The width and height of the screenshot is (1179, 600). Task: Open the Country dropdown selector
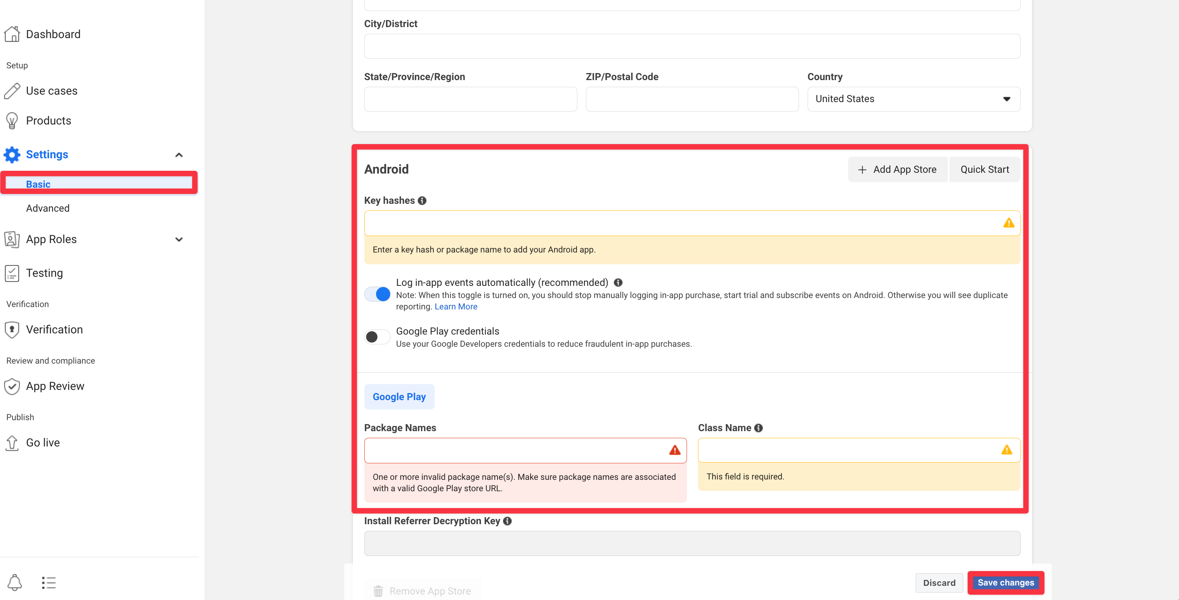[x=913, y=99]
